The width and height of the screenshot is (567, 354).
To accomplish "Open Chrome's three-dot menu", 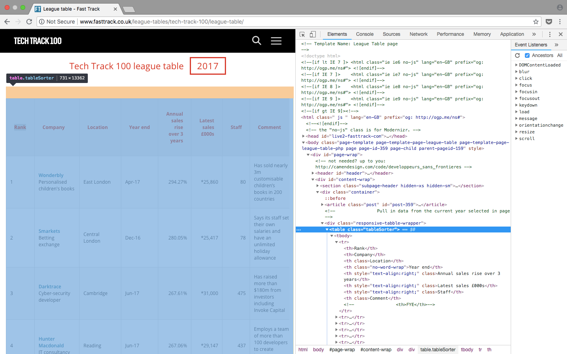I will click(x=560, y=22).
